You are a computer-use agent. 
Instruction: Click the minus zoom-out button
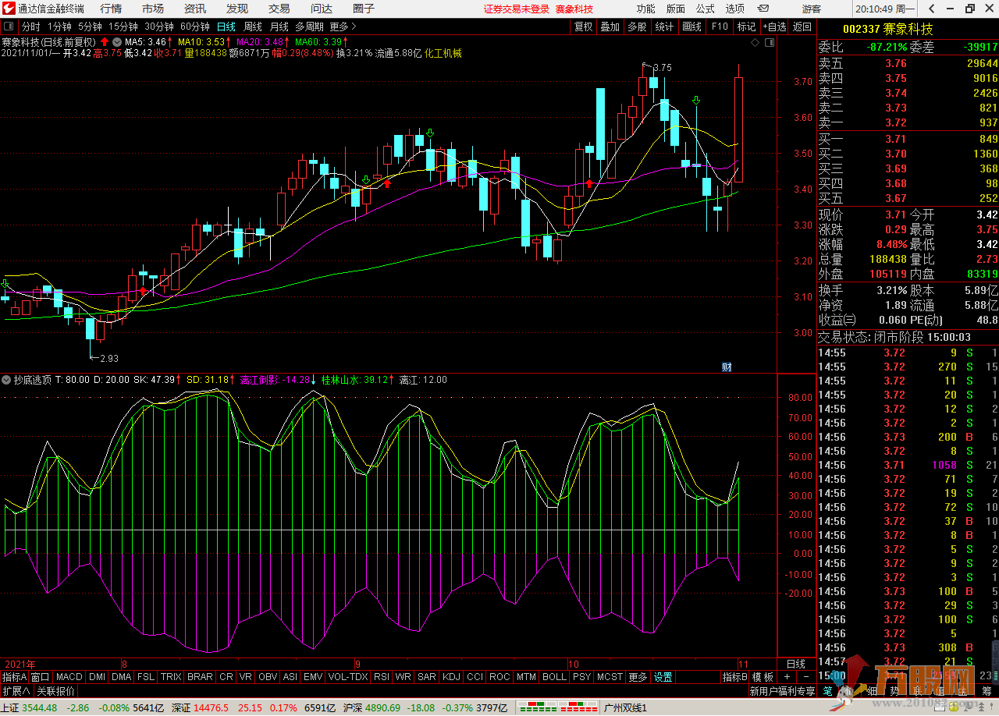(x=805, y=677)
